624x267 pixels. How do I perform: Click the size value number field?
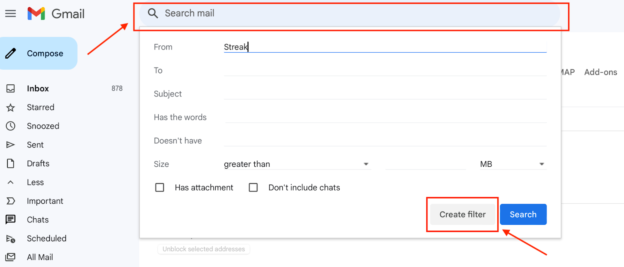(425, 164)
